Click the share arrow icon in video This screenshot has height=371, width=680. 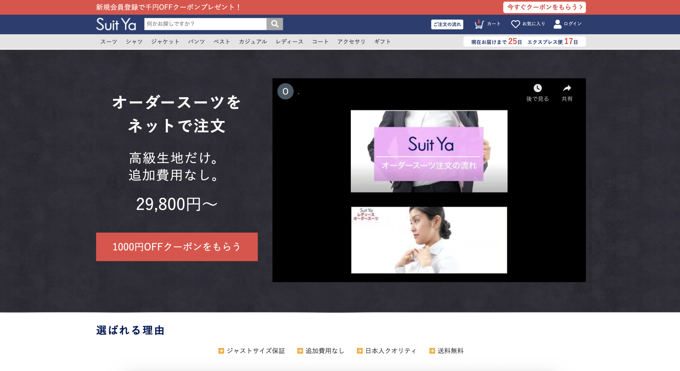click(567, 88)
